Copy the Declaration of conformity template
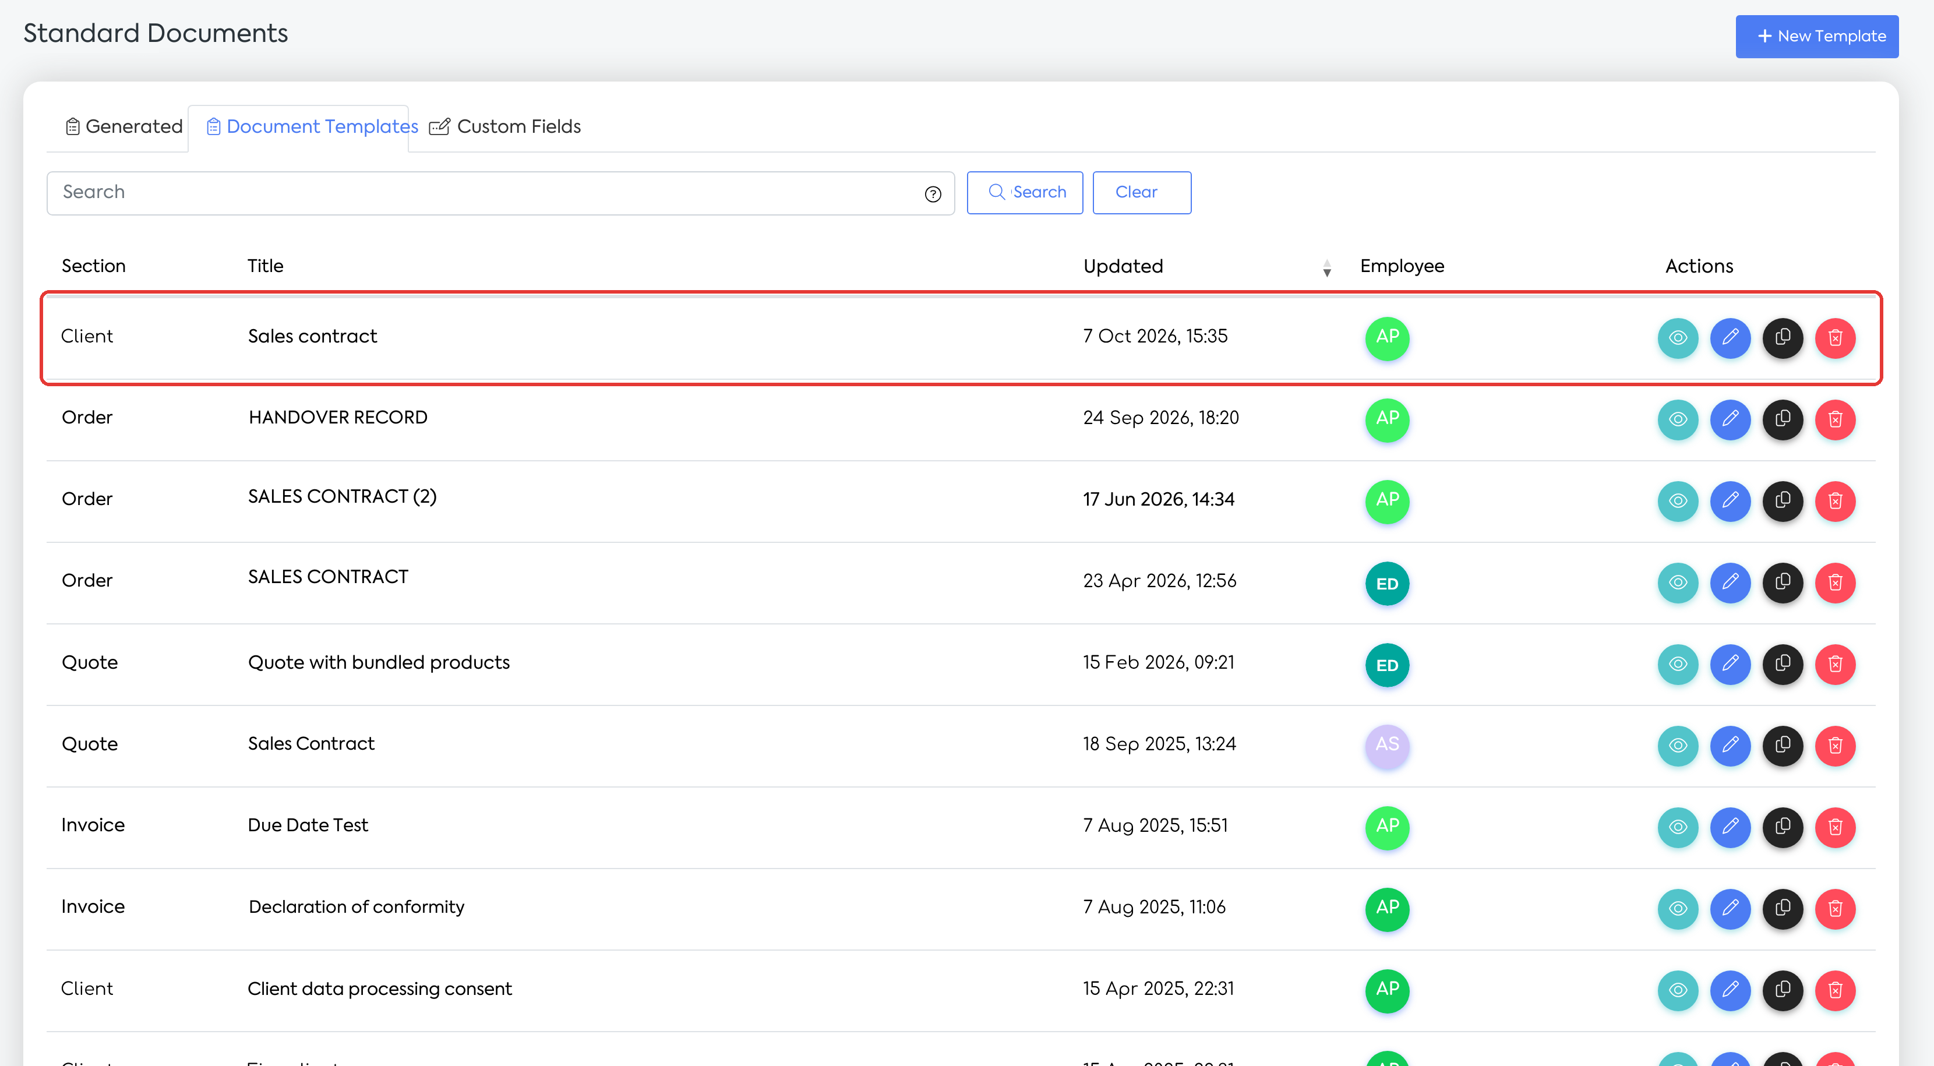 tap(1783, 910)
